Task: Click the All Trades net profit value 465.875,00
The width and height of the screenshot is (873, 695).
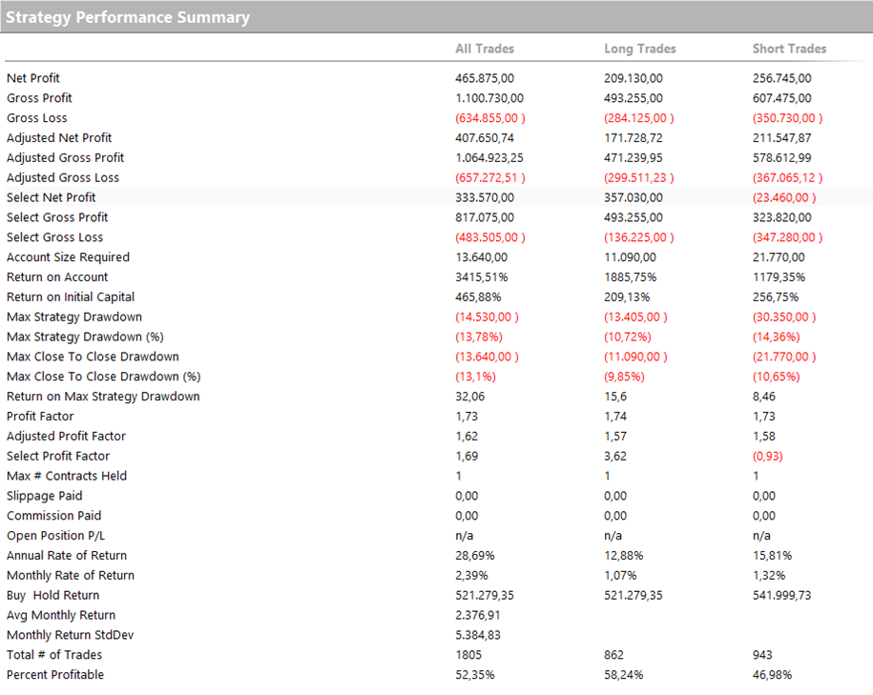Action: (x=485, y=78)
